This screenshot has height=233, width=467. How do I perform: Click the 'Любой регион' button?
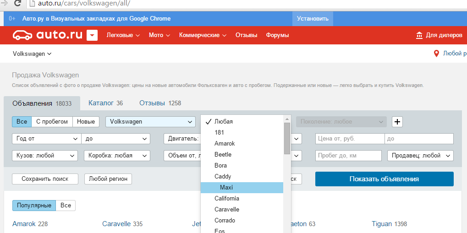[108, 179]
